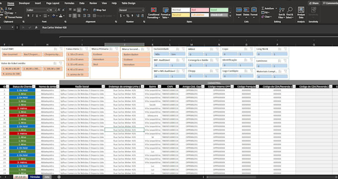Screen dimensions: 338x179
Task: Click the Underline button
Action: coord(37,16)
